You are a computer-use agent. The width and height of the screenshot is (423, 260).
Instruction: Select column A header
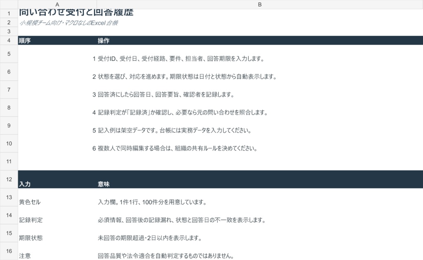click(57, 4)
